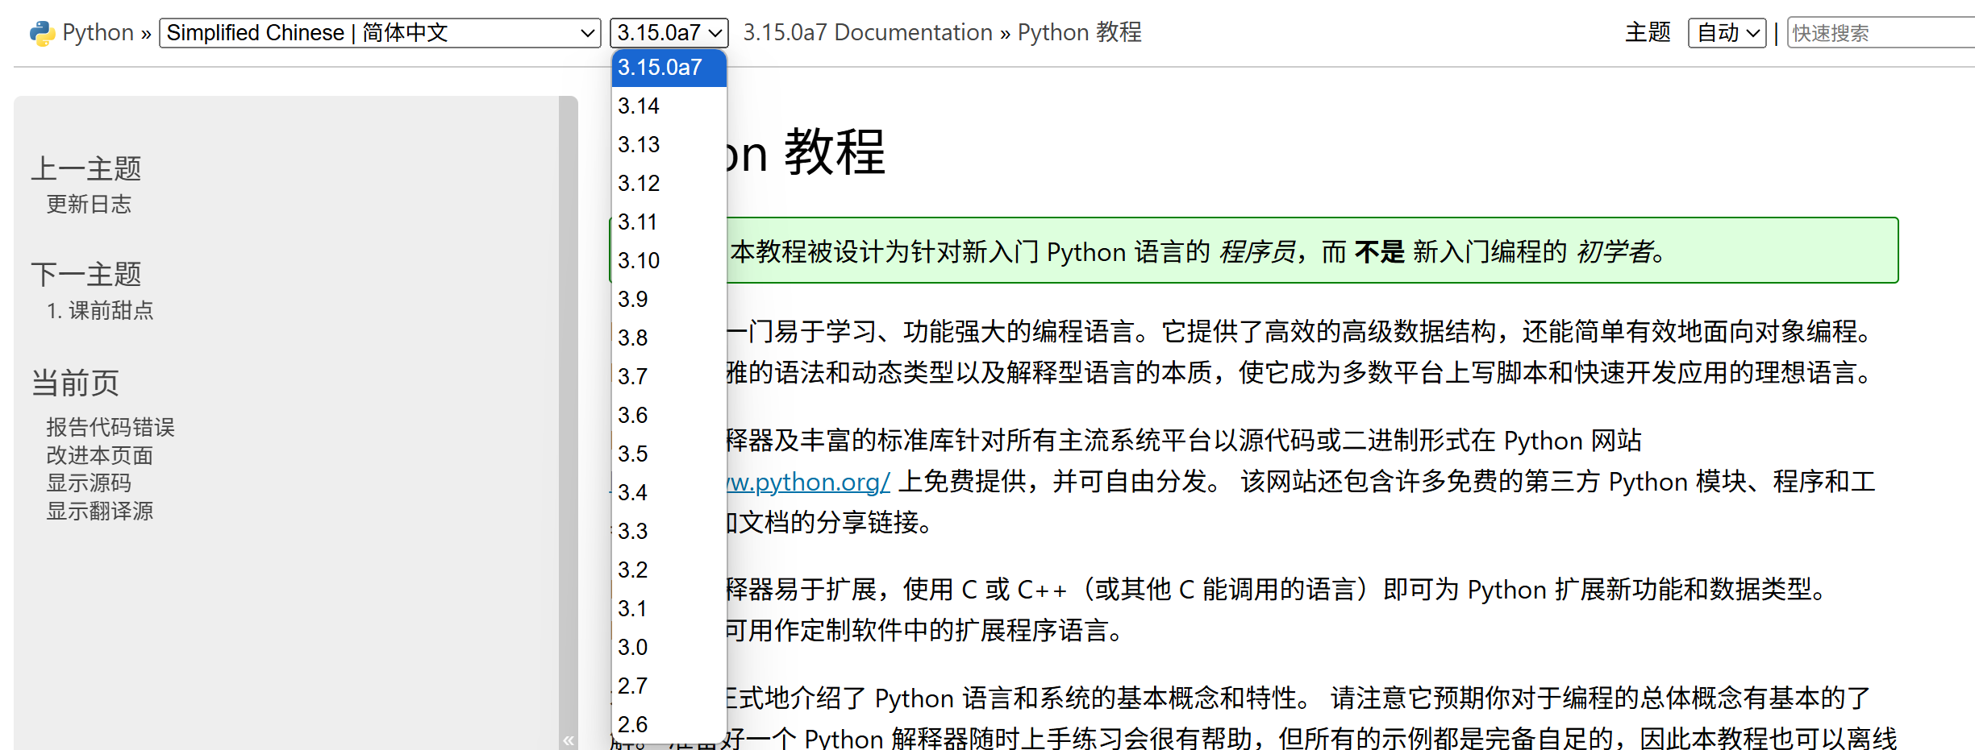The width and height of the screenshot is (1975, 750).
Task: Choose version 3.12 from the dropdown
Action: (669, 183)
